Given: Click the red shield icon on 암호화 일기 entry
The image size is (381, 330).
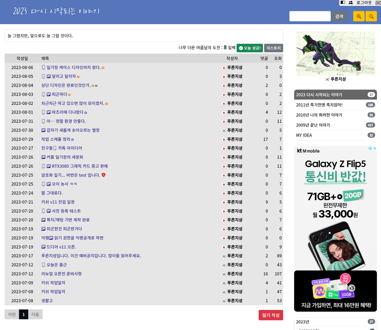Looking at the screenshot, I should [x=104, y=175].
